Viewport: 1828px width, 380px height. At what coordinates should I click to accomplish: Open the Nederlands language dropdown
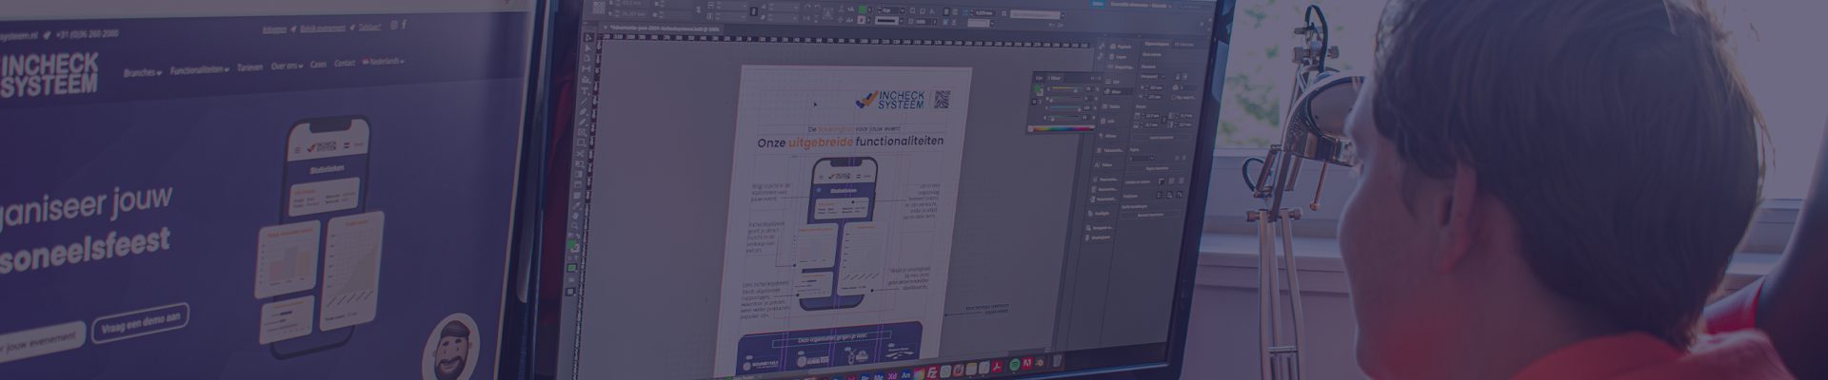(x=383, y=62)
